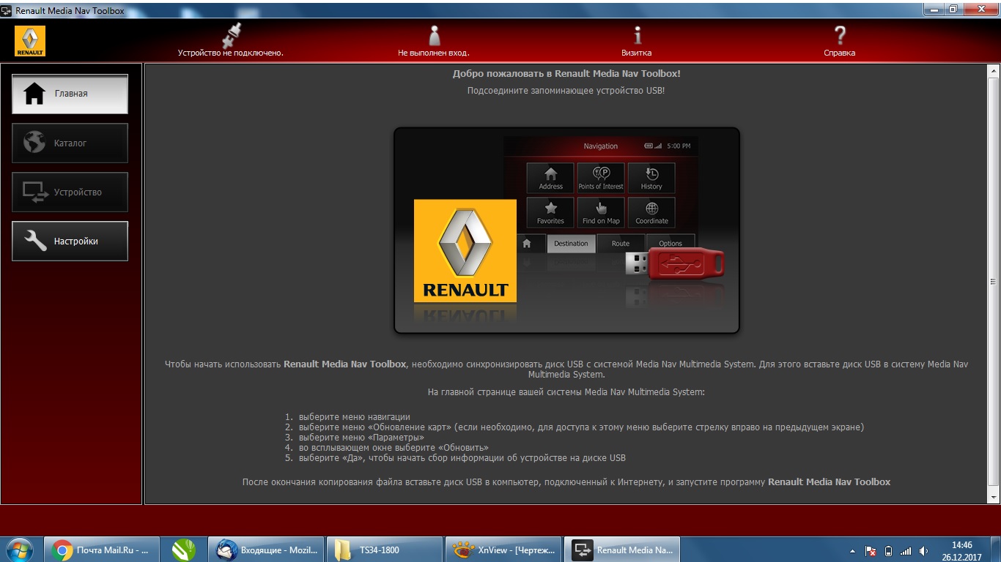Click heading 'Добро пожаловать в Renault Media Nav Toolbox!'
The width and height of the screenshot is (1001, 562).
pos(566,74)
